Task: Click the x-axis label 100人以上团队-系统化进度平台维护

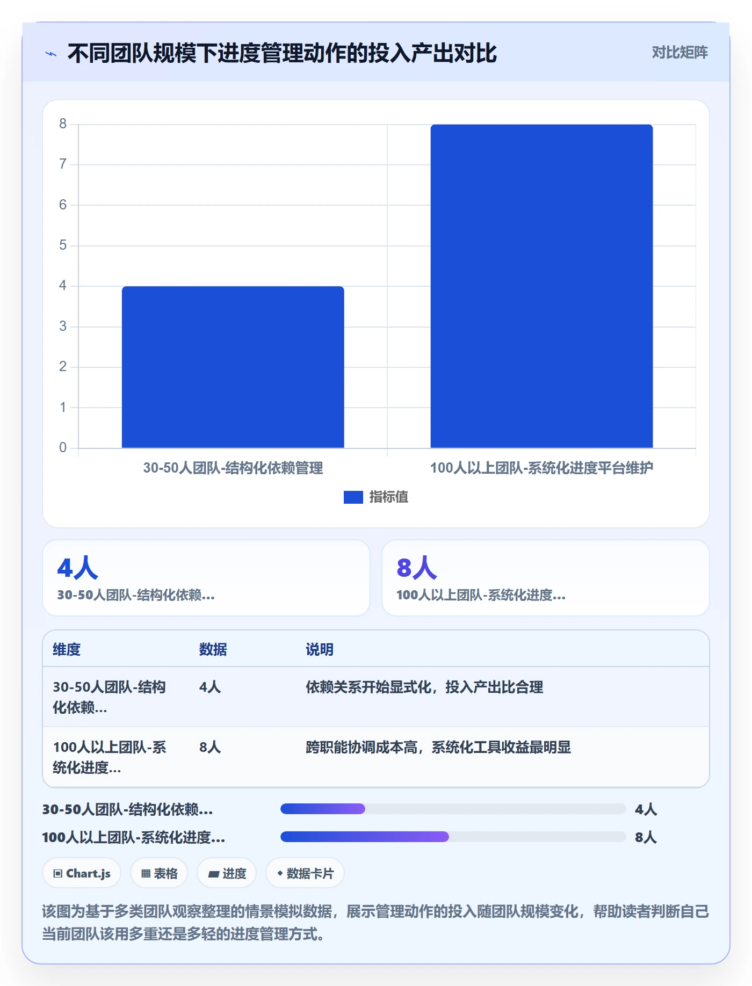Action: 541,468
